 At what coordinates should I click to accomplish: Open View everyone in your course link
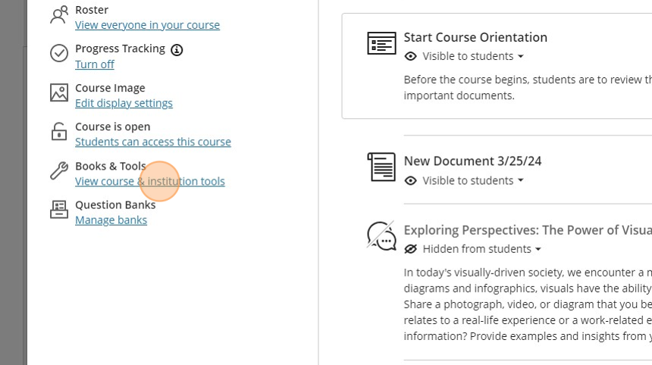point(147,25)
